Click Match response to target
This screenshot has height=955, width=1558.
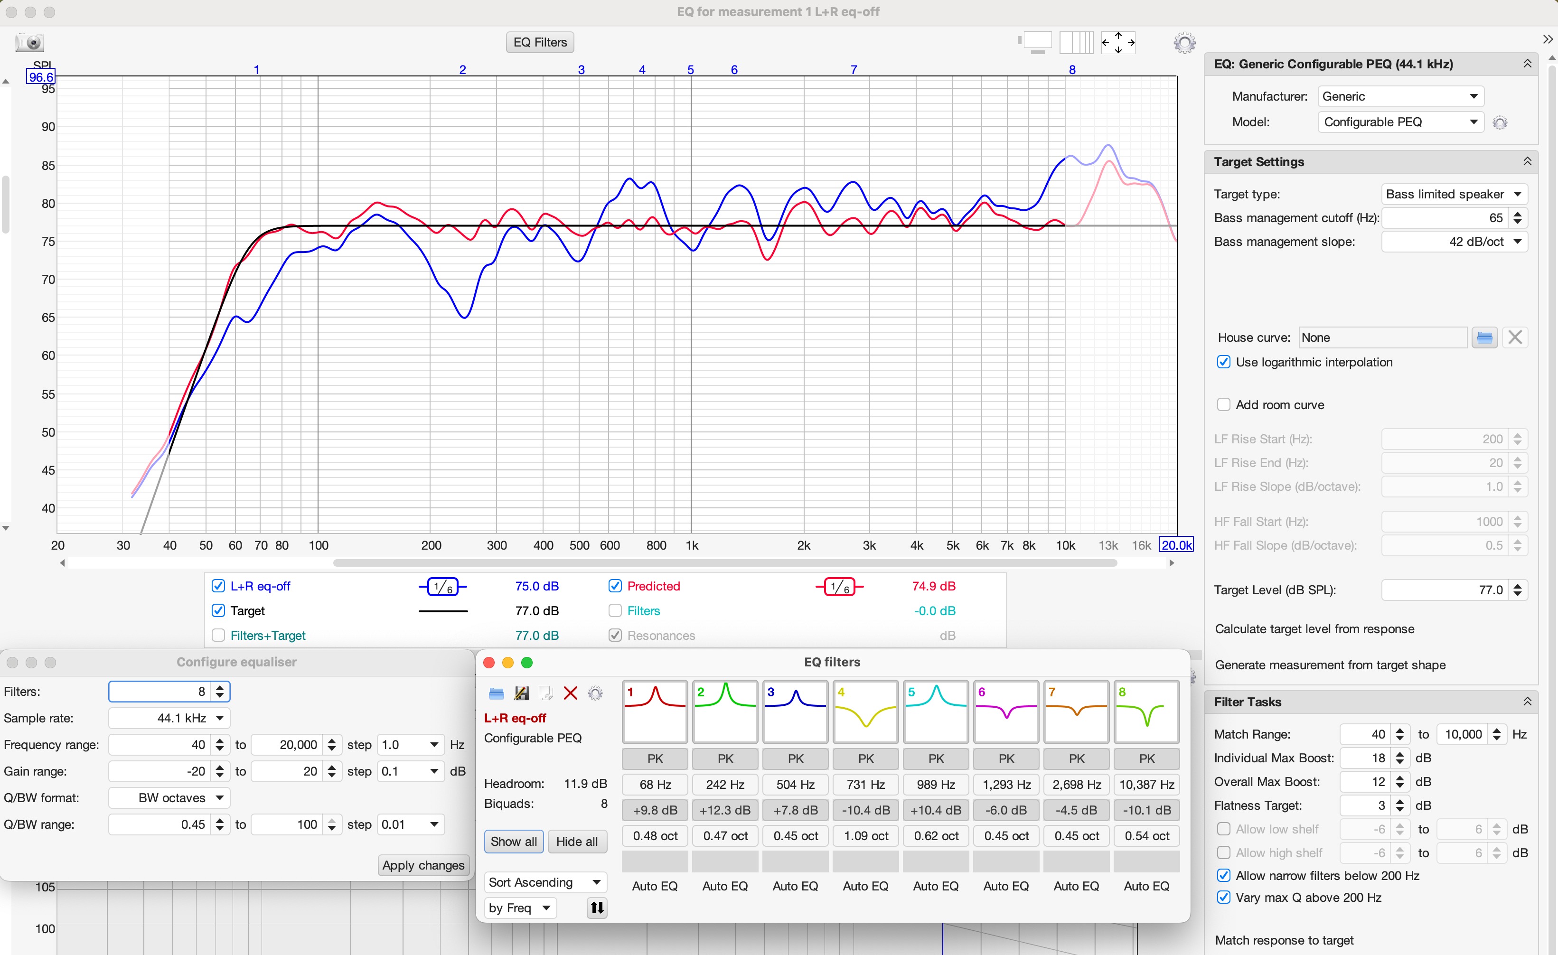[x=1284, y=940]
